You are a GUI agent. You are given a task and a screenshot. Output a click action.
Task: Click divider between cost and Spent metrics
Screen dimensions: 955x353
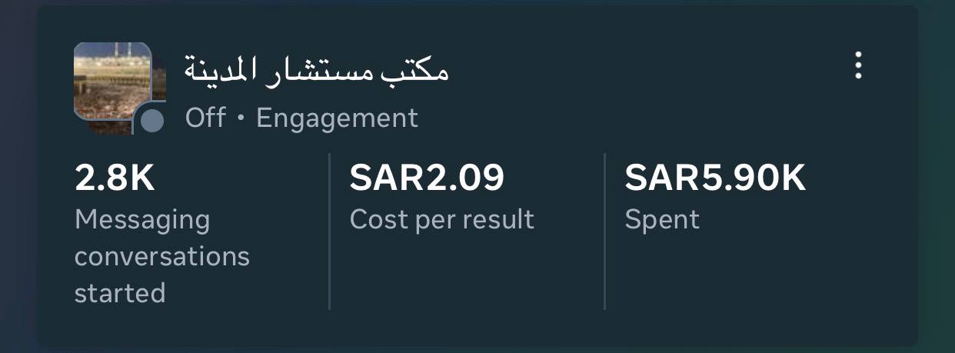tap(605, 231)
